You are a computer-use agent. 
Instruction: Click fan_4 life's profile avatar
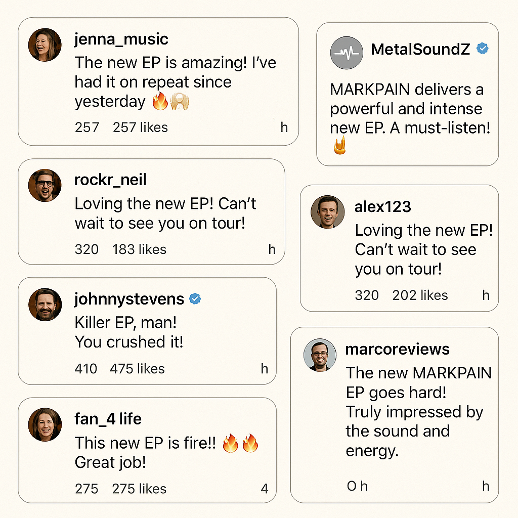pyautogui.click(x=45, y=424)
